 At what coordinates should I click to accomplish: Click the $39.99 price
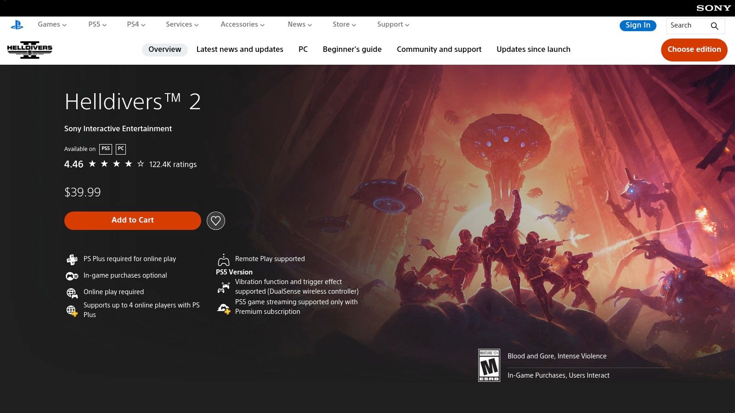83,192
